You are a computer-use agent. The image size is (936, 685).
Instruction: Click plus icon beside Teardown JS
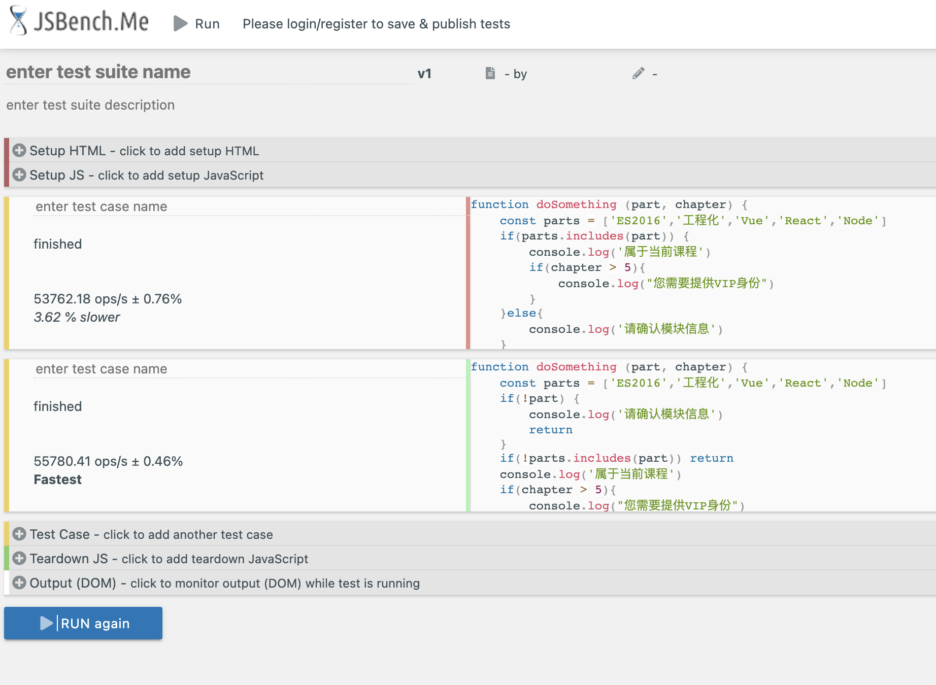pyautogui.click(x=19, y=559)
